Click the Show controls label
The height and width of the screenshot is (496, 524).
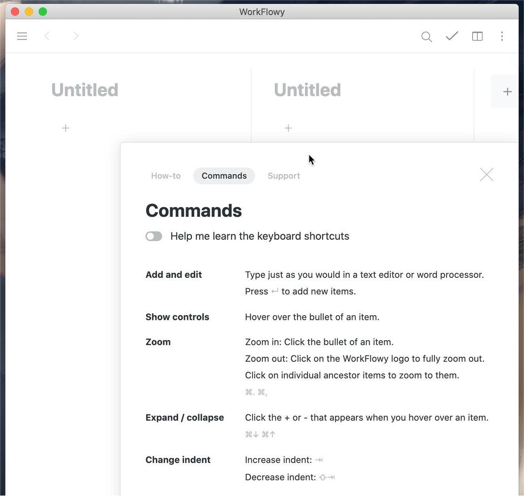[178, 317]
